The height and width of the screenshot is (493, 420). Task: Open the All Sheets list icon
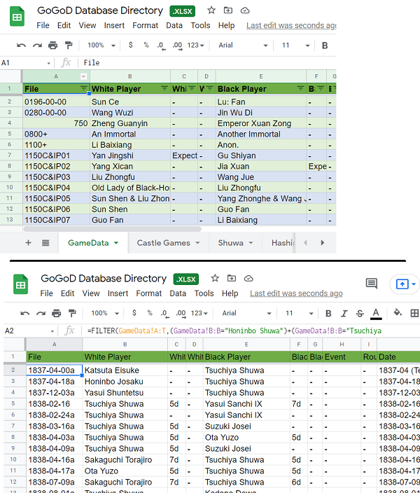tap(45, 242)
